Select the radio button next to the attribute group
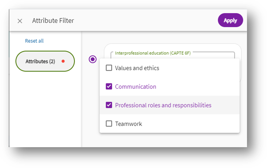The image size is (267, 168). [x=92, y=59]
